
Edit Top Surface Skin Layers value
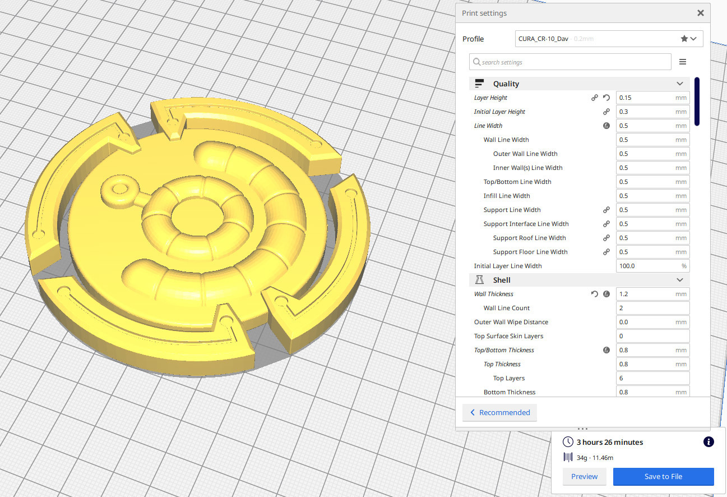pos(652,336)
